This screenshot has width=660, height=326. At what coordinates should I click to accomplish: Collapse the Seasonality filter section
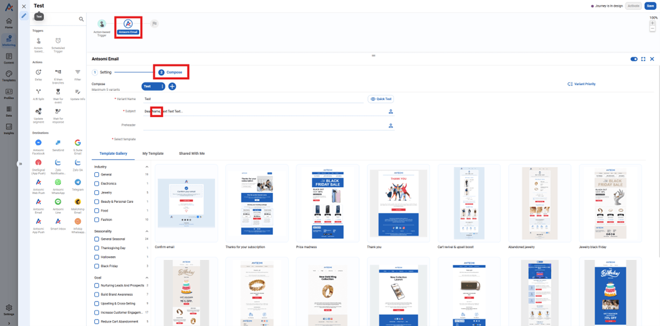coord(147,232)
